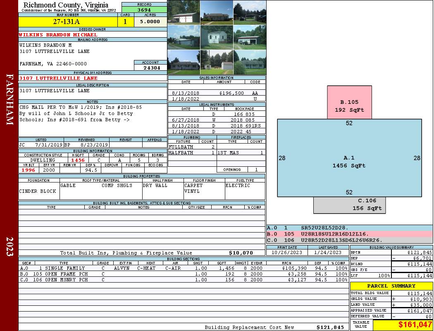This screenshot has height=331, width=434.
Task: Click the OBLDG value $10,903
Action: pyautogui.click(x=421, y=299)
